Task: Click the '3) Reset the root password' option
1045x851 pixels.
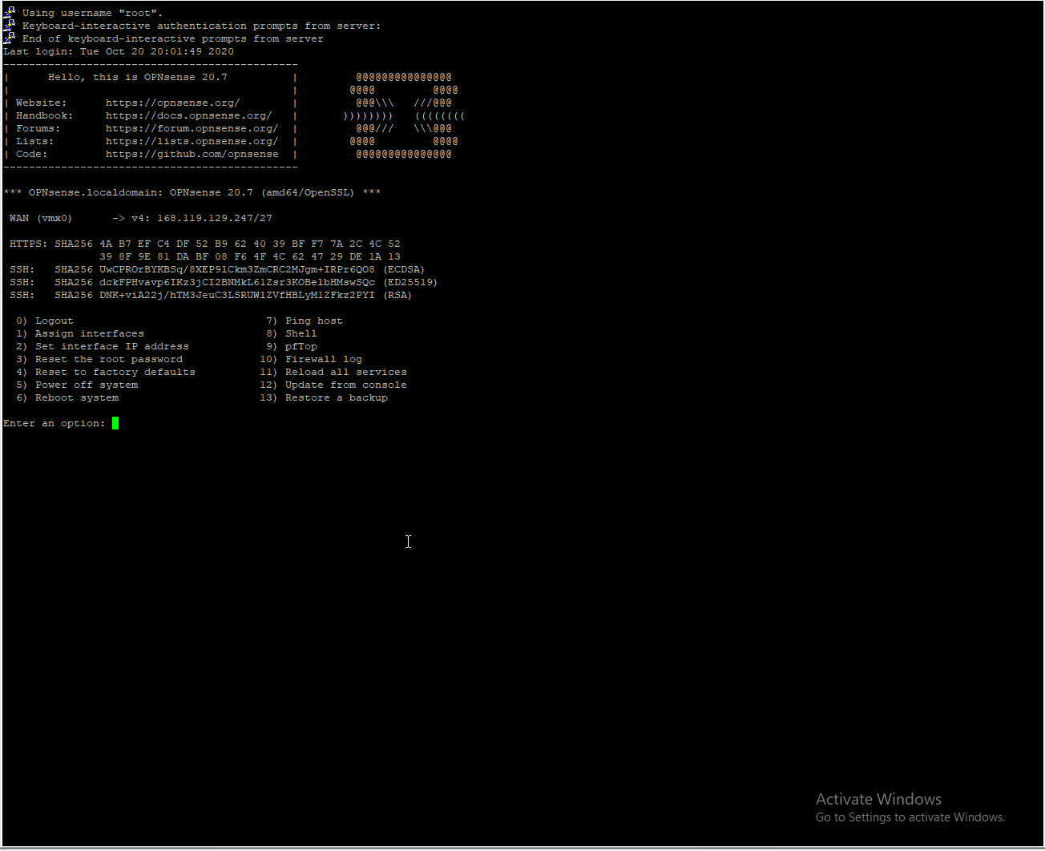Action: pyautogui.click(x=99, y=359)
